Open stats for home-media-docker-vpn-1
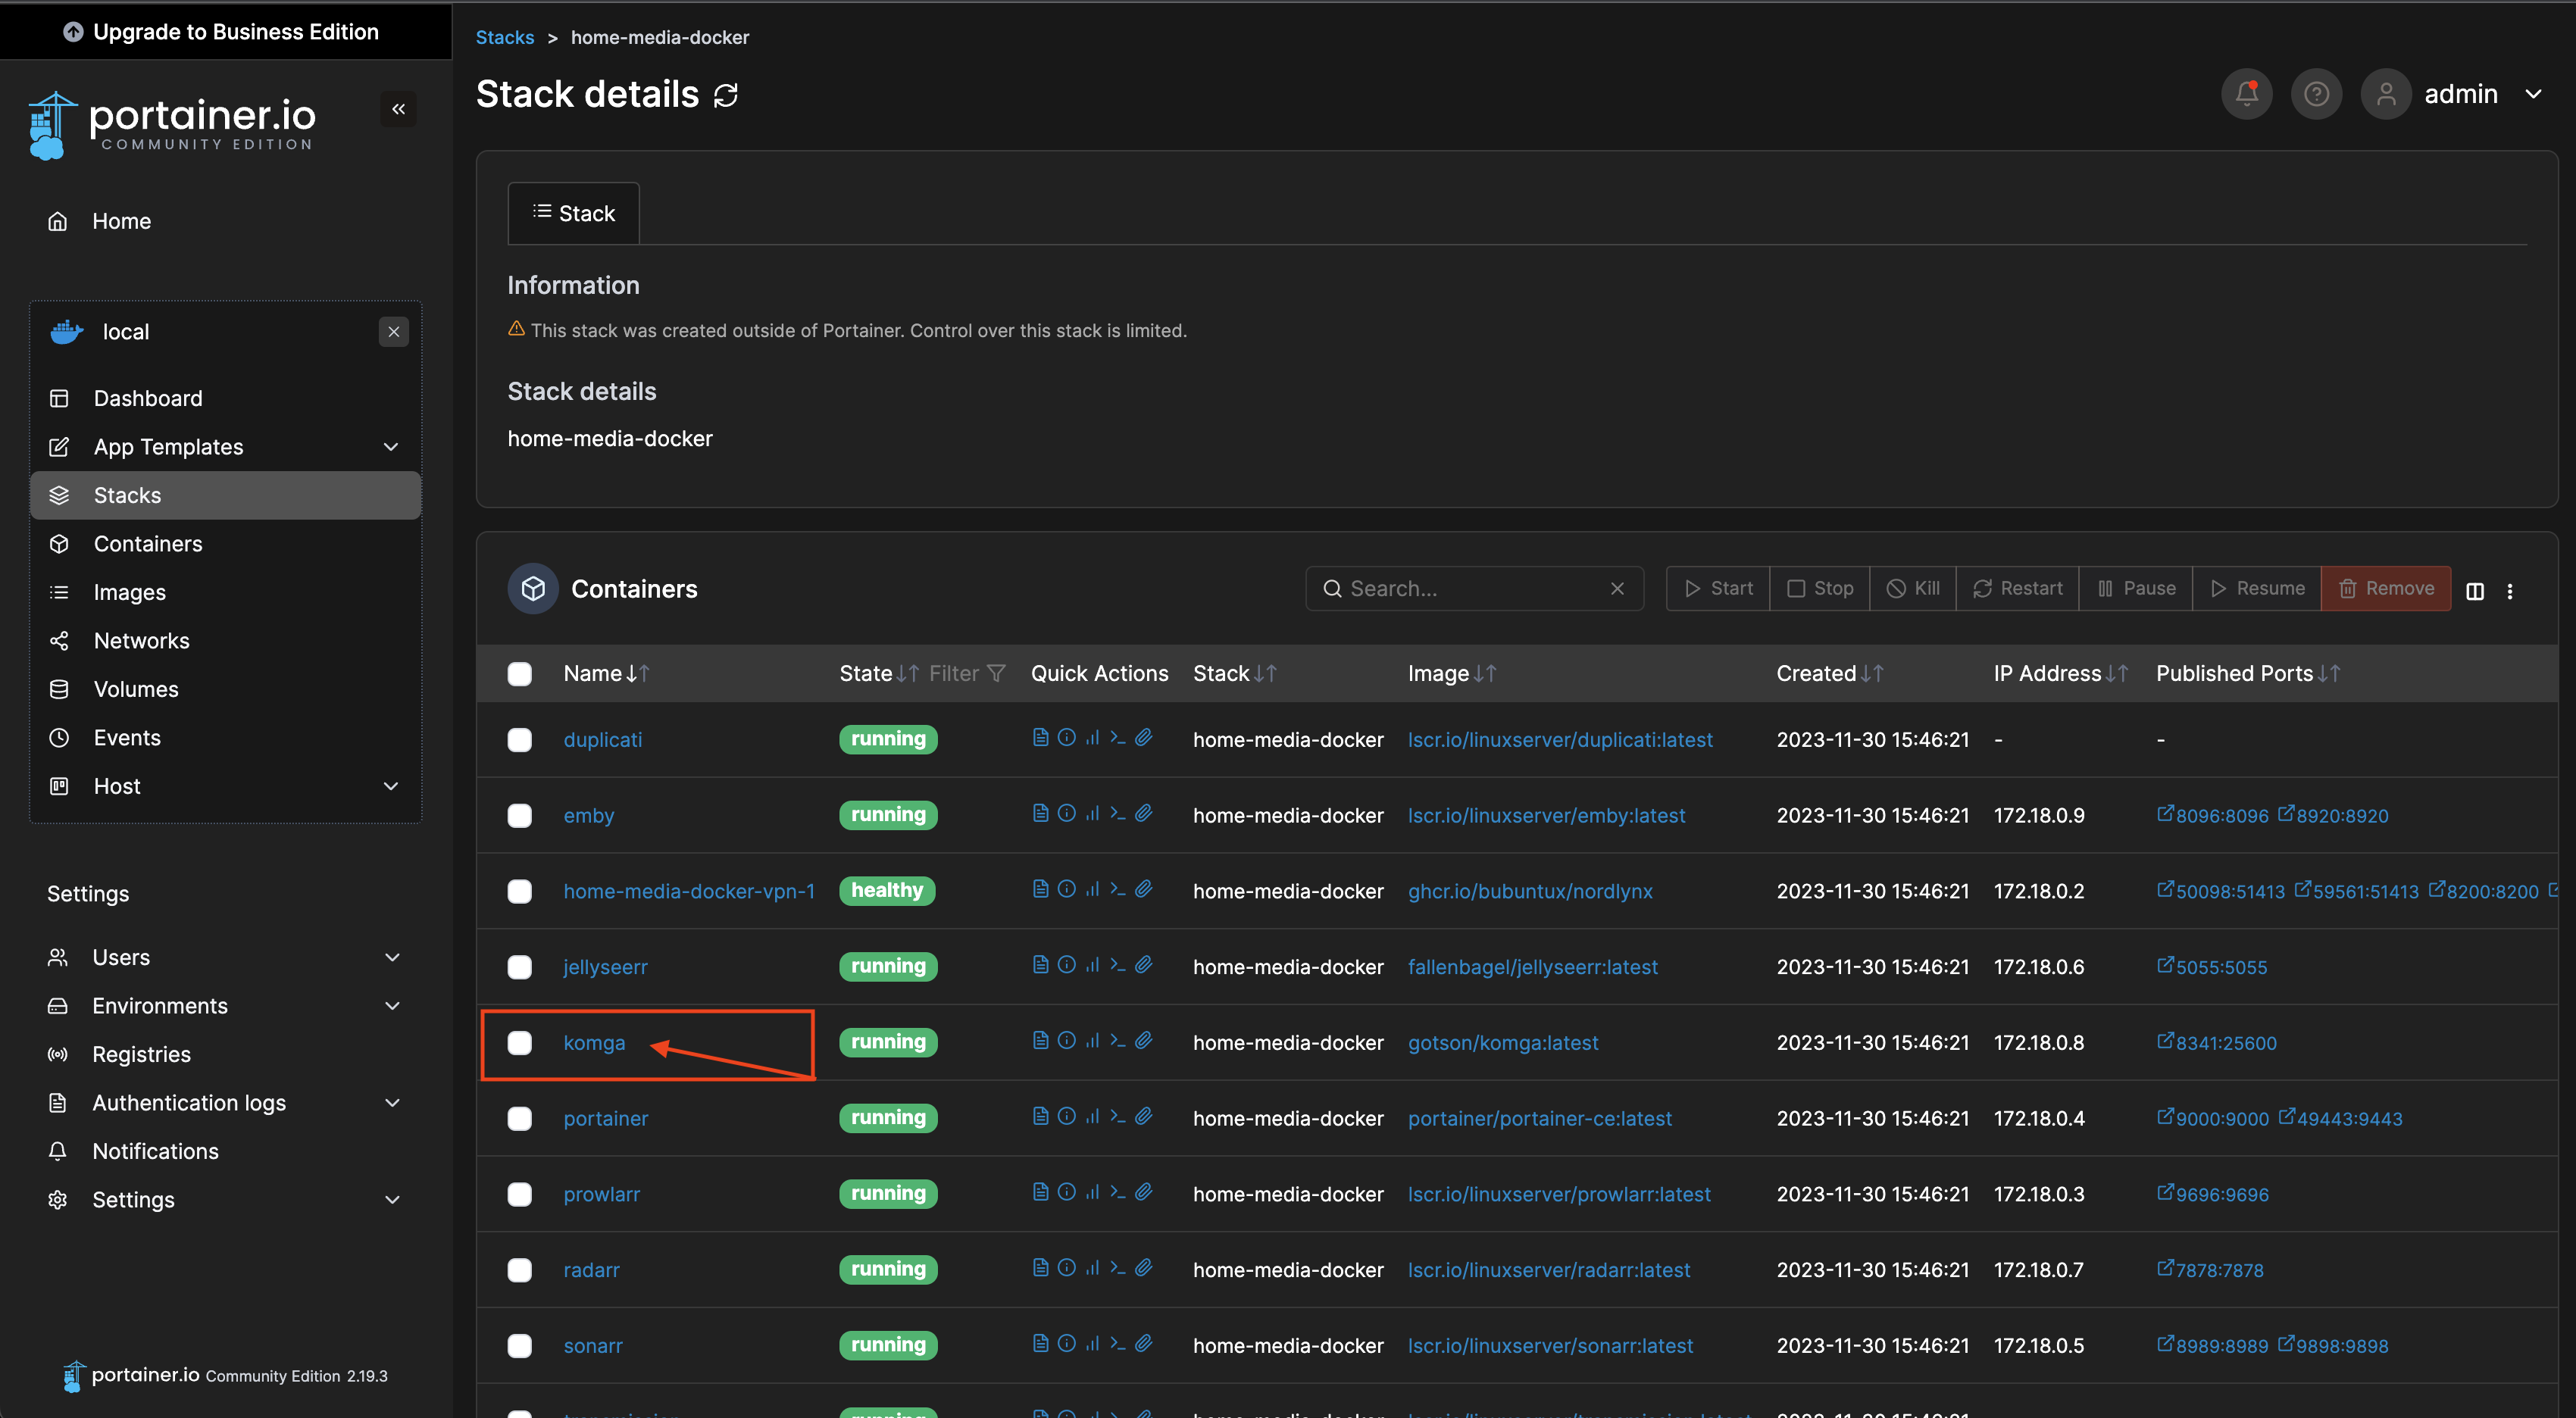The image size is (2576, 1418). tap(1092, 888)
